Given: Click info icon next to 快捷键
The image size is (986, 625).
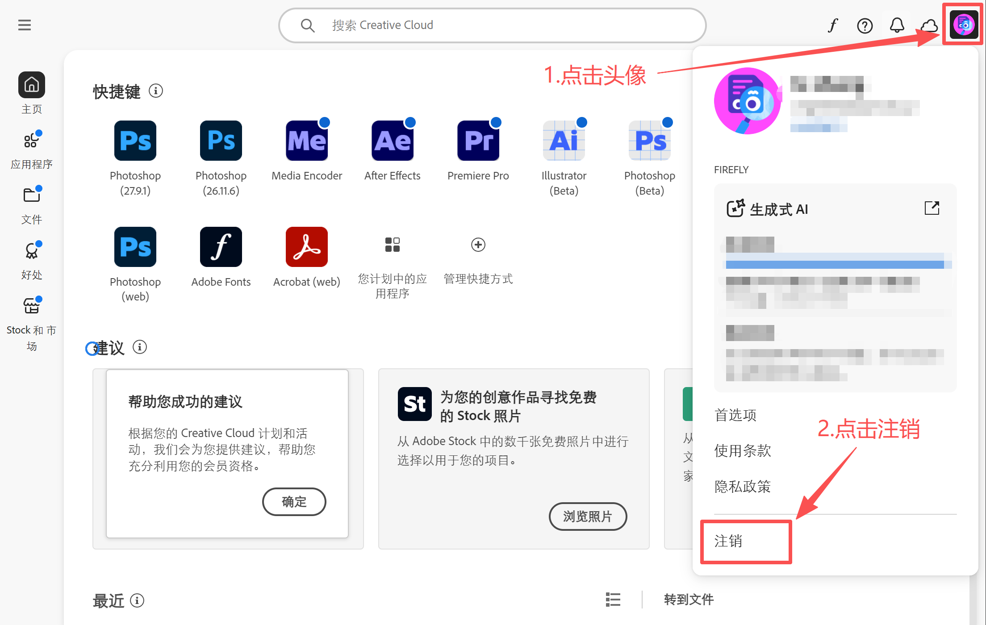Looking at the screenshot, I should [156, 91].
